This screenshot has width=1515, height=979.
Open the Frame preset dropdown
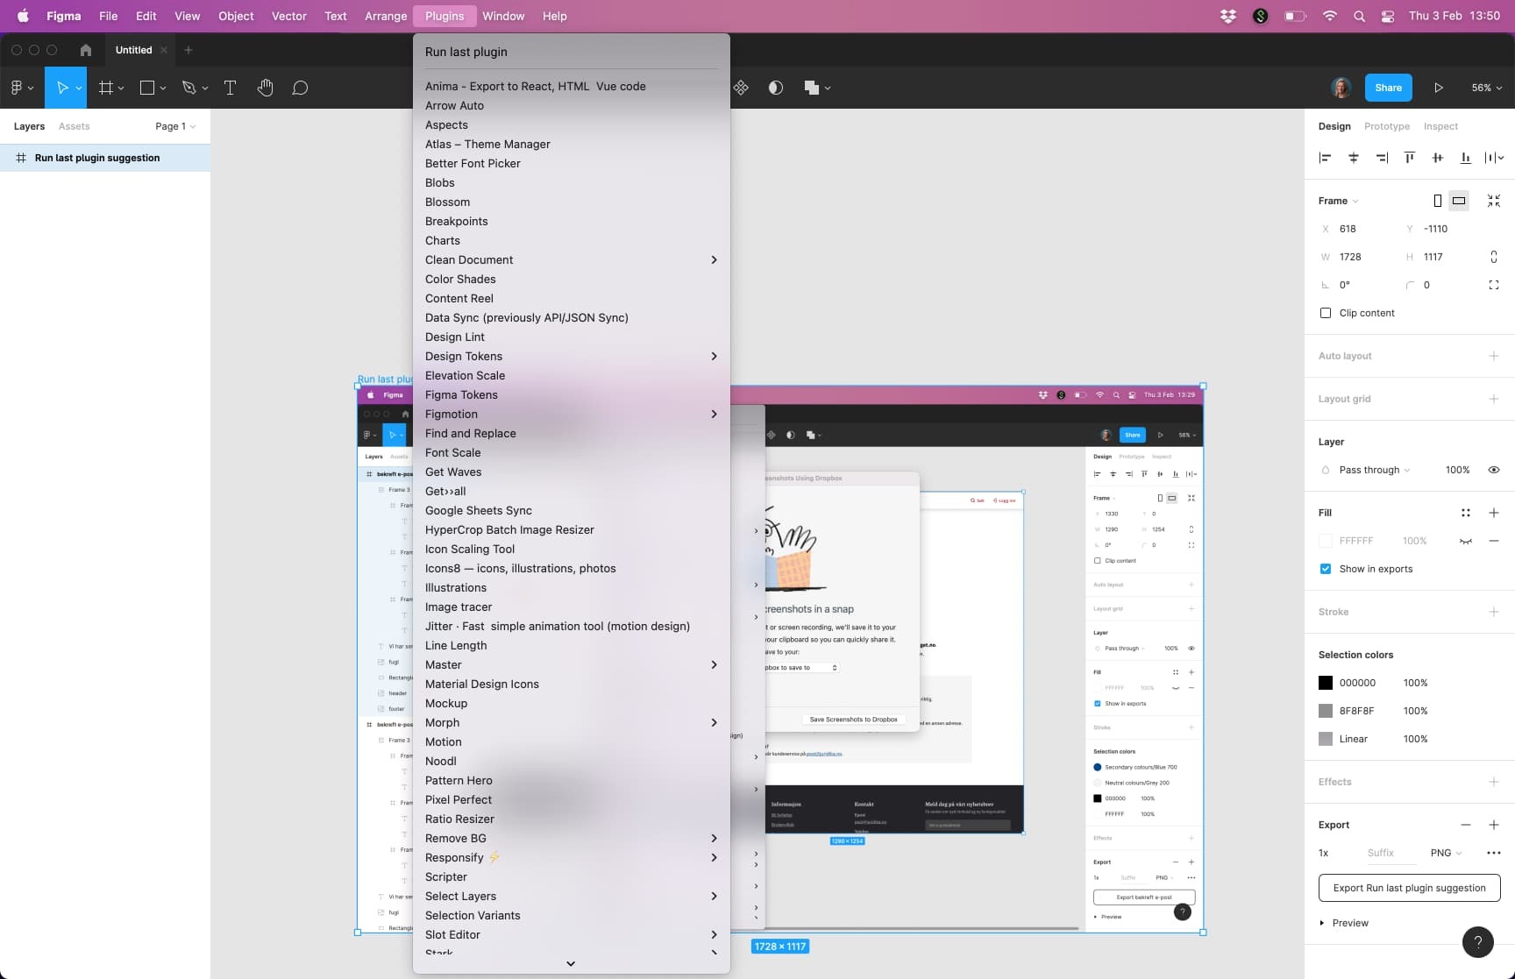1339,201
